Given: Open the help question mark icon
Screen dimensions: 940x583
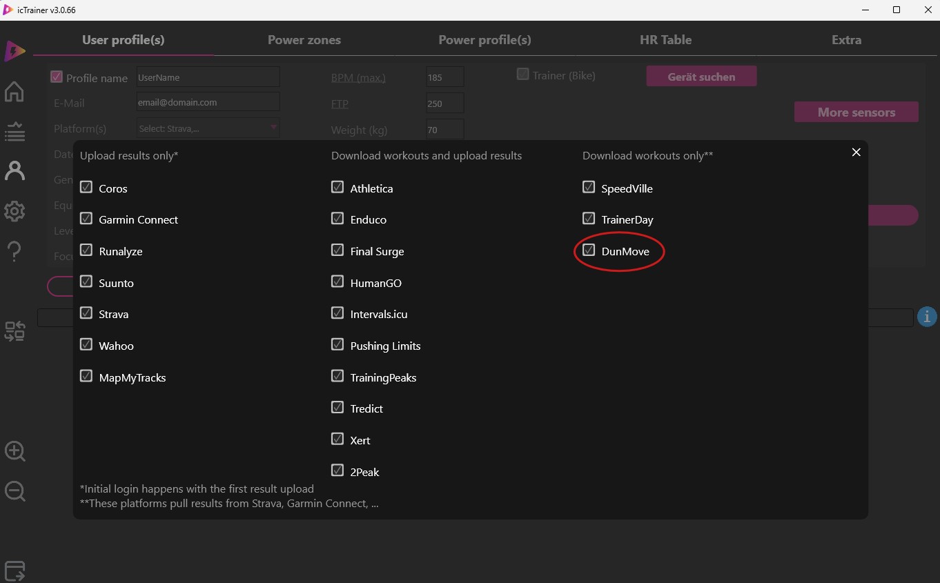Looking at the screenshot, I should point(14,251).
